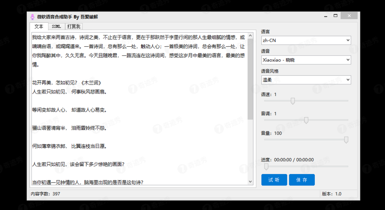Click the line 等闲变却故人心， 却道故人心易变。
The height and width of the screenshot is (210, 385).
coord(70,110)
